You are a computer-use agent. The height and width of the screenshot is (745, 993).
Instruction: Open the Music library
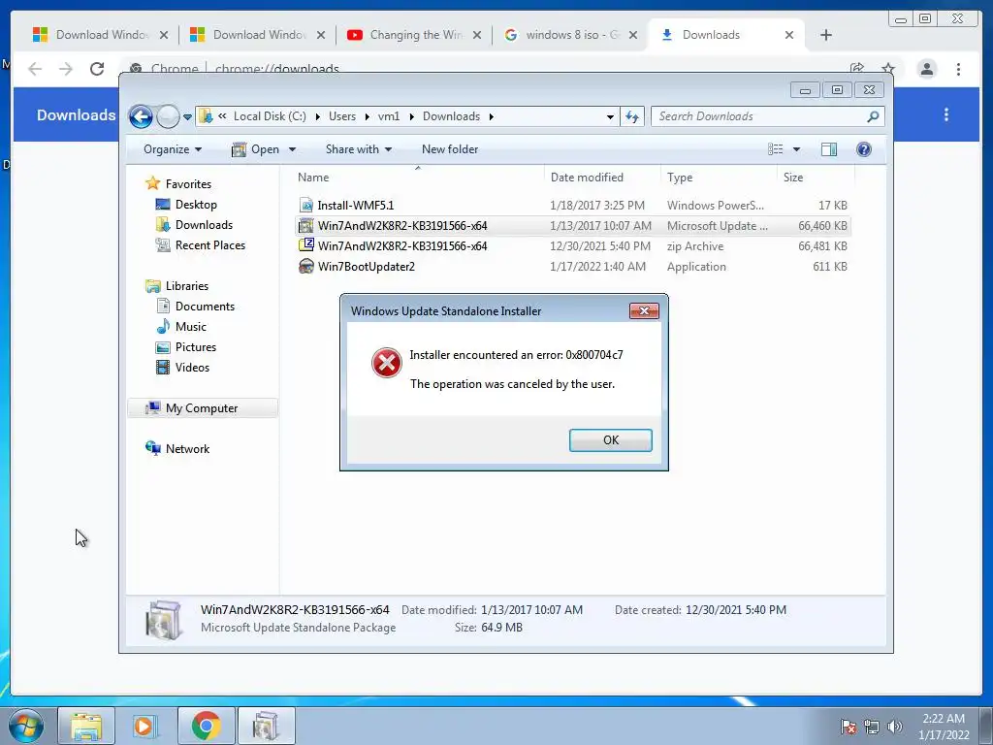(x=191, y=326)
